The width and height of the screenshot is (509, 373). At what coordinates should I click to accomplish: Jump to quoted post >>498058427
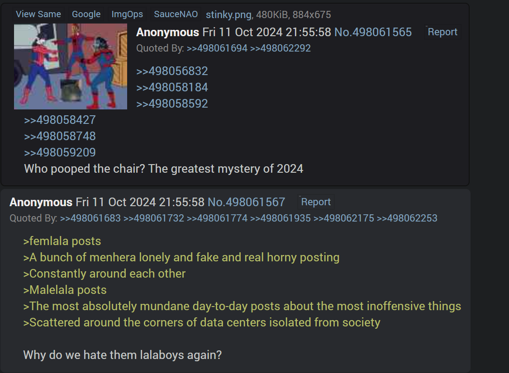[60, 120]
